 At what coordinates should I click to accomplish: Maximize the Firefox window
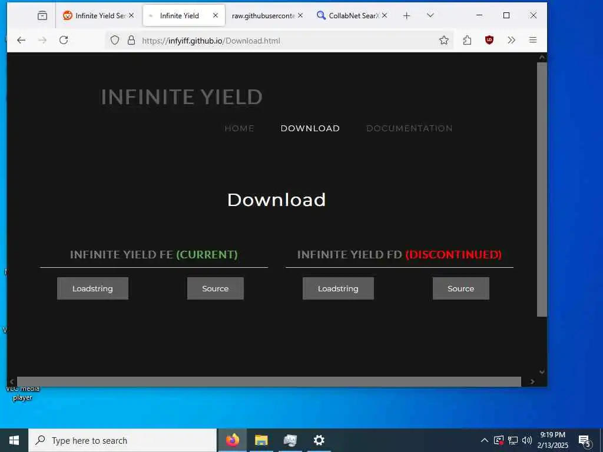tap(506, 15)
